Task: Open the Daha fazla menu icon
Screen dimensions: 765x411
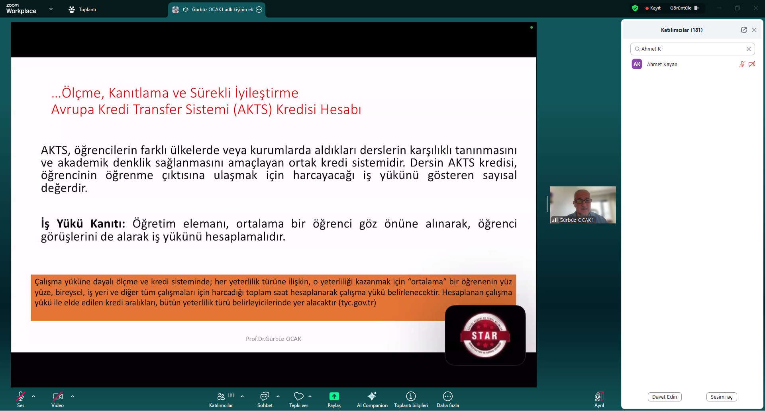Action: click(447, 396)
